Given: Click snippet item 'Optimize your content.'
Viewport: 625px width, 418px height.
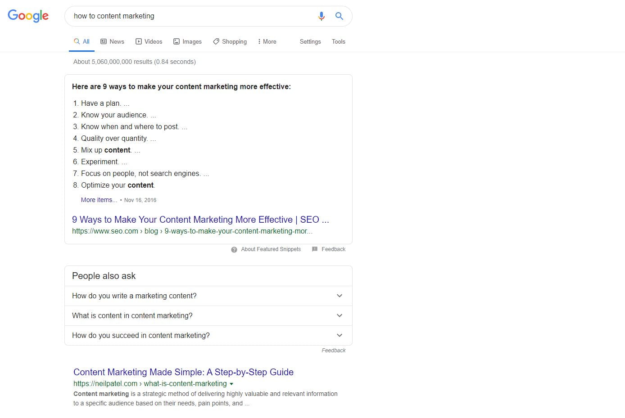Looking at the screenshot, I should pos(118,185).
